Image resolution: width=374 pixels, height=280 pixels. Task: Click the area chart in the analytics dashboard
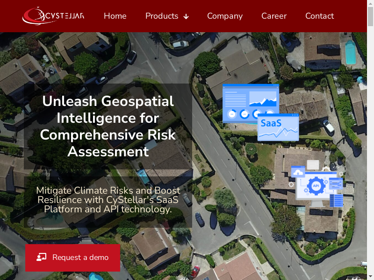[x=262, y=99]
